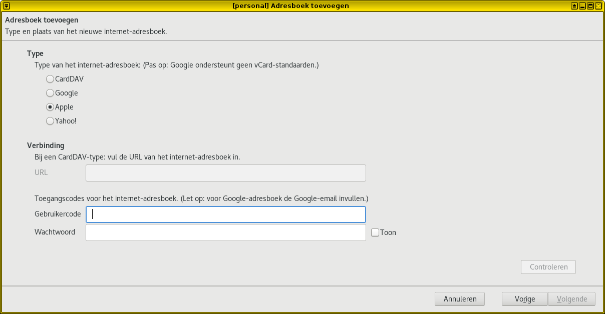Shade the window using title bar roll-up icon
Image resolution: width=605 pixels, height=314 pixels.
574,6
